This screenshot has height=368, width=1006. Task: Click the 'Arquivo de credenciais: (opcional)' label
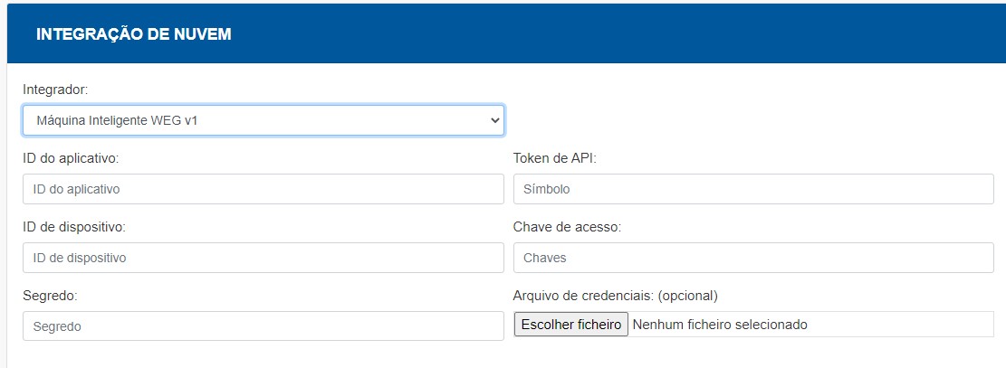click(x=615, y=296)
